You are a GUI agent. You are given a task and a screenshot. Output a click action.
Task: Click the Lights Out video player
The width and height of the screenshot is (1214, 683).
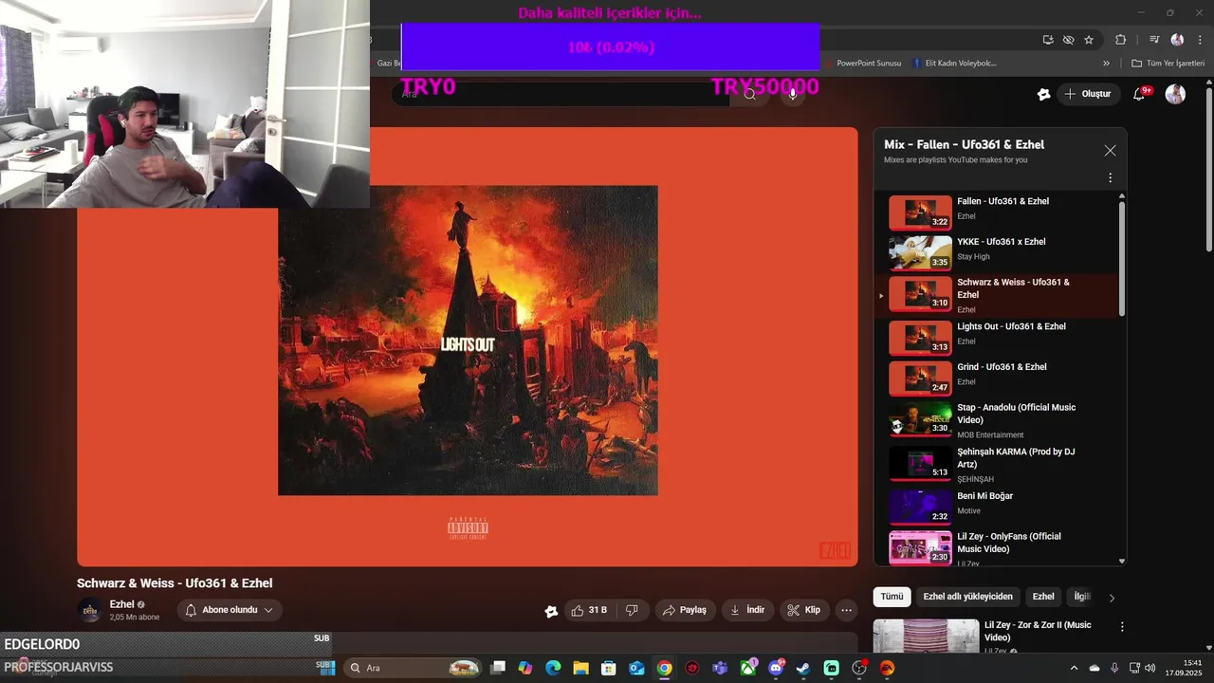coord(468,347)
